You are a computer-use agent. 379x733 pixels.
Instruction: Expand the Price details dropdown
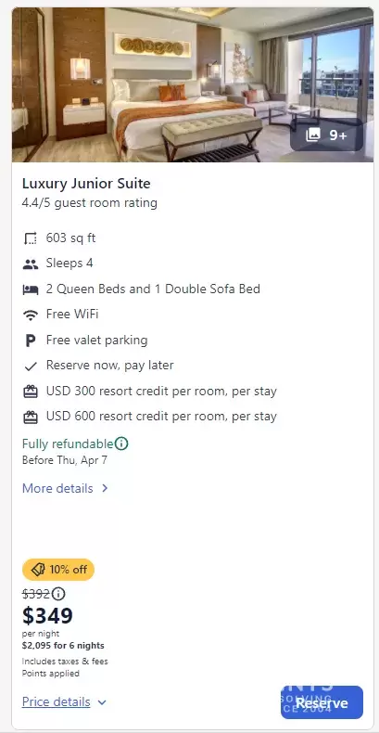click(x=65, y=702)
